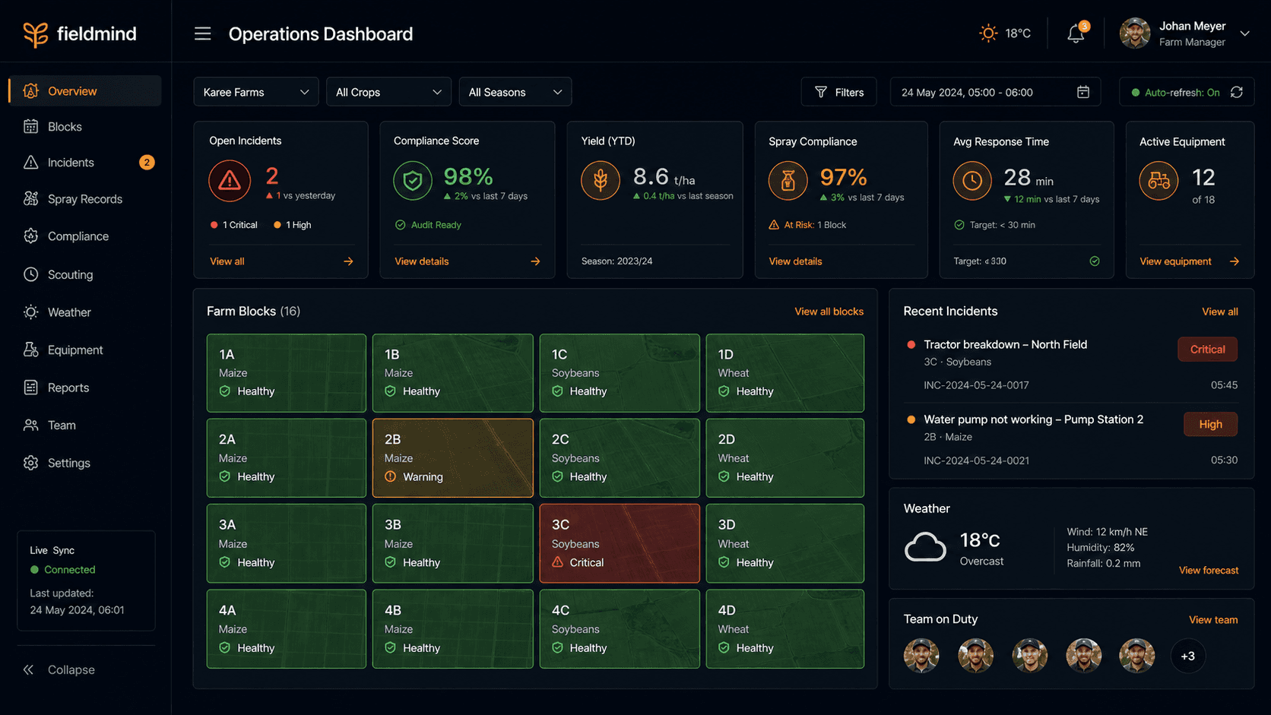This screenshot has height=715, width=1271.
Task: Click the arrow next to View equipment
Action: coord(1235,261)
